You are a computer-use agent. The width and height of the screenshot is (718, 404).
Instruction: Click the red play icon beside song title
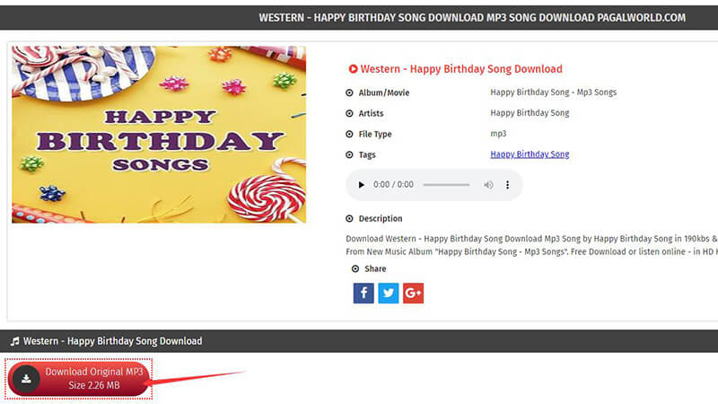coord(353,69)
